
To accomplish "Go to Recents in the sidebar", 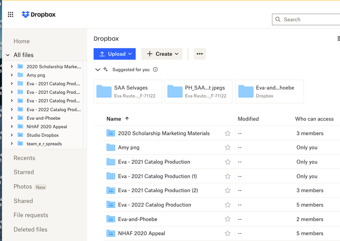I will coord(24,158).
